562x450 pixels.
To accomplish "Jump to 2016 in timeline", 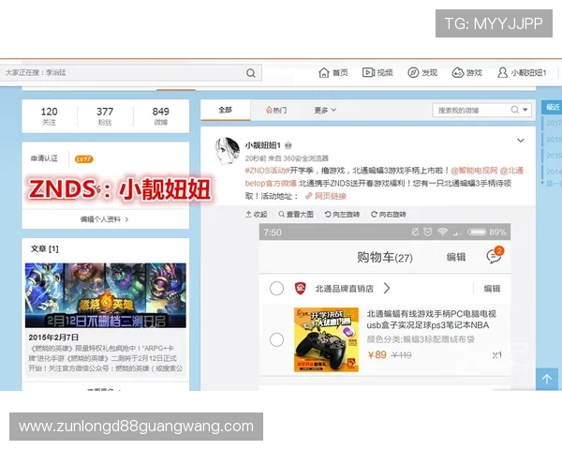I will pos(555,140).
